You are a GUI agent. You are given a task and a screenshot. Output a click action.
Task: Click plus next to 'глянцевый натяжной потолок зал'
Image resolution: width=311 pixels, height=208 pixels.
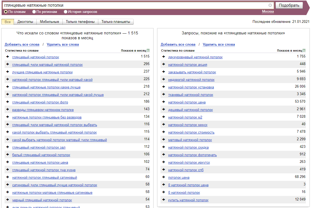tap(8, 147)
